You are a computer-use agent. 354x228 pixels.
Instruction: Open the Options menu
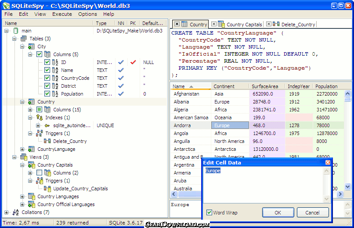point(87,14)
